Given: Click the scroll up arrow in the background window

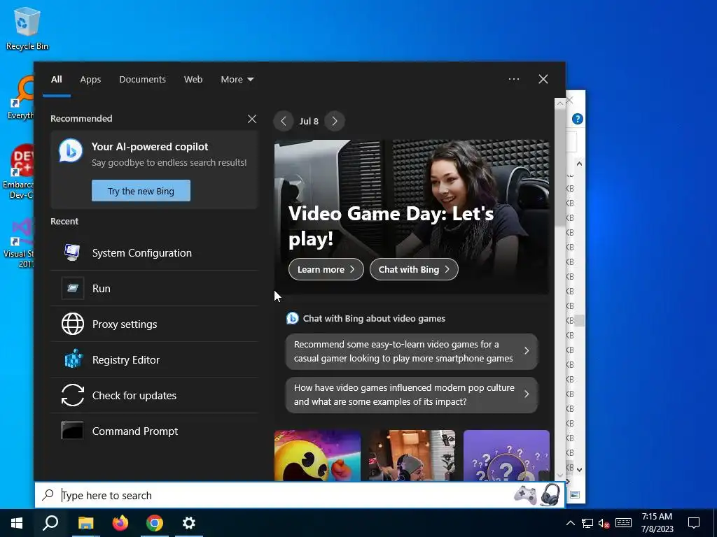Looking at the screenshot, I should [x=579, y=164].
